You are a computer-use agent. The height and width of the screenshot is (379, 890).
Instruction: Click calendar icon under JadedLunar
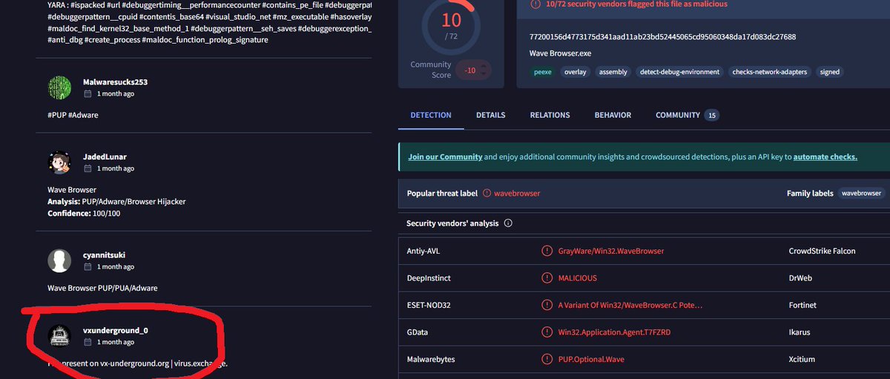[88, 168]
